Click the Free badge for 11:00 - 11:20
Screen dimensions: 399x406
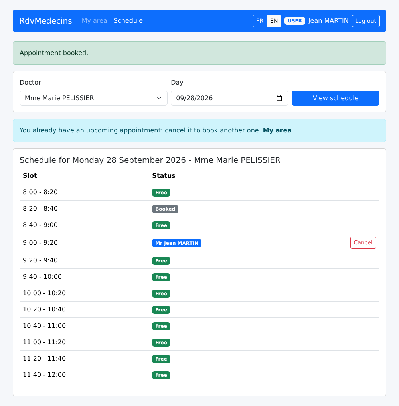pyautogui.click(x=161, y=342)
